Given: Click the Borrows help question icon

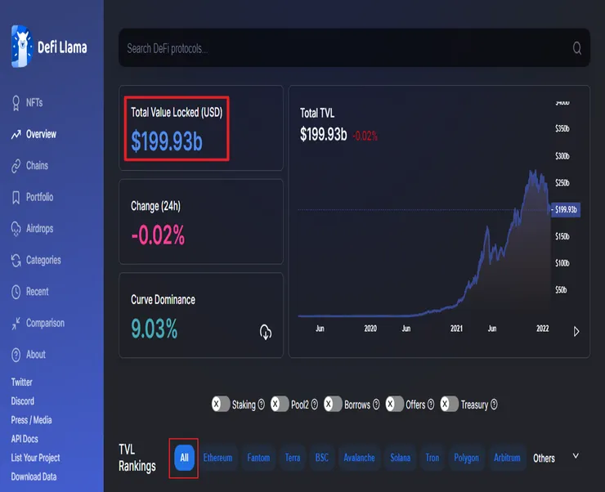Looking at the screenshot, I should pos(376,405).
